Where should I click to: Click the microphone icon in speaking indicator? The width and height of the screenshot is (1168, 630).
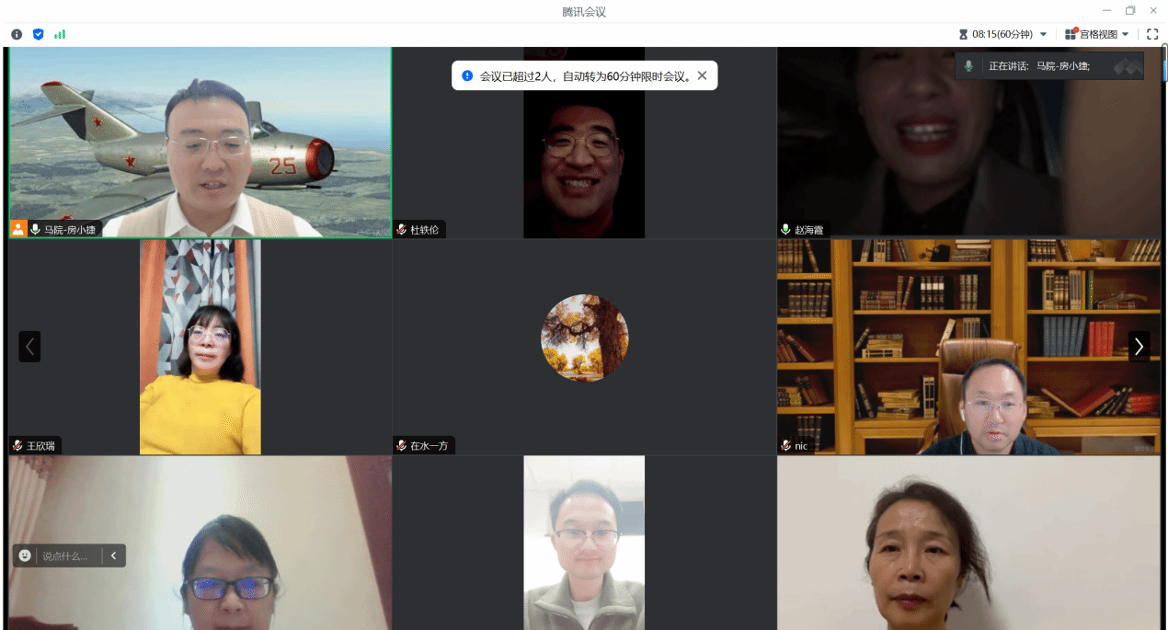pos(968,66)
